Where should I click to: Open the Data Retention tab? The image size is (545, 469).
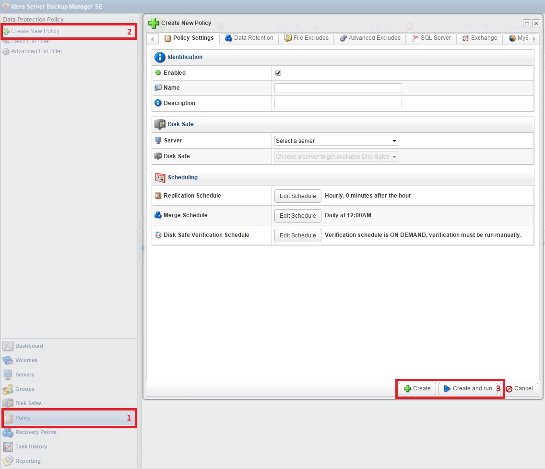249,38
